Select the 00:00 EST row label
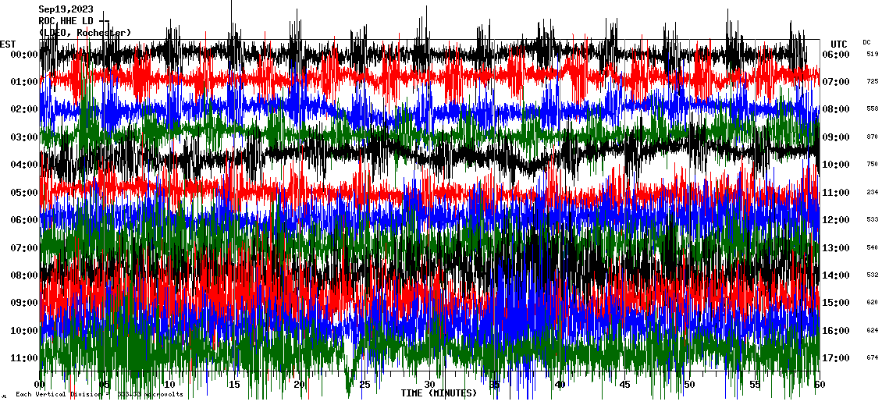 coord(24,54)
